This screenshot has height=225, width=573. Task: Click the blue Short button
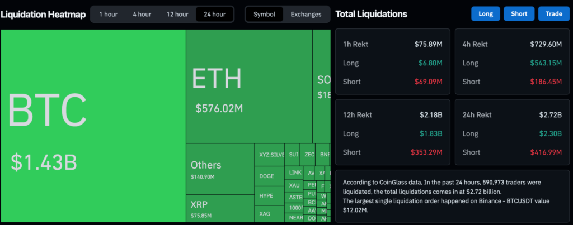[519, 14]
